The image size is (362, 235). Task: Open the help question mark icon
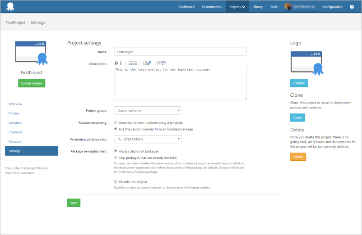point(352,7)
